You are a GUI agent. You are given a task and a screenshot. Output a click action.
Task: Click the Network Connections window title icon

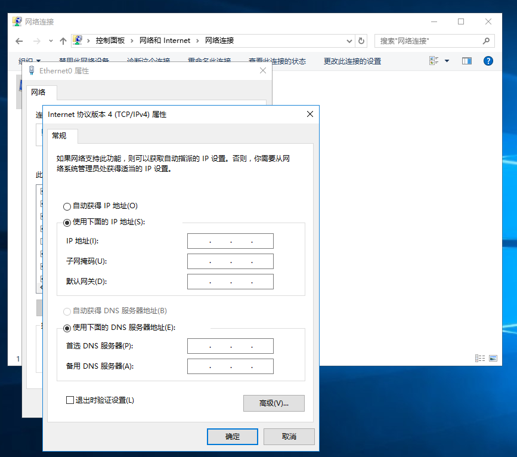pos(17,21)
